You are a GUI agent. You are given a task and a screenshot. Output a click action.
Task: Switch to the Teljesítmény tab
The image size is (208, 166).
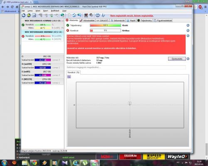145,20
